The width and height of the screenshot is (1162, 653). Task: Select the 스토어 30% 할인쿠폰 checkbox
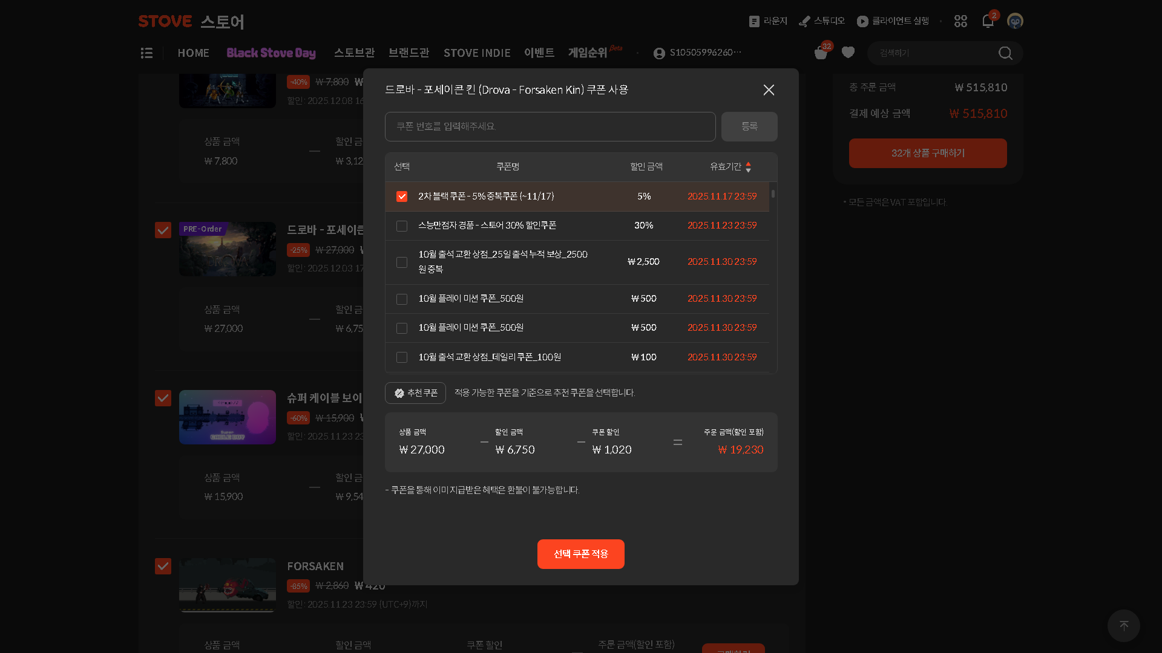(x=402, y=226)
